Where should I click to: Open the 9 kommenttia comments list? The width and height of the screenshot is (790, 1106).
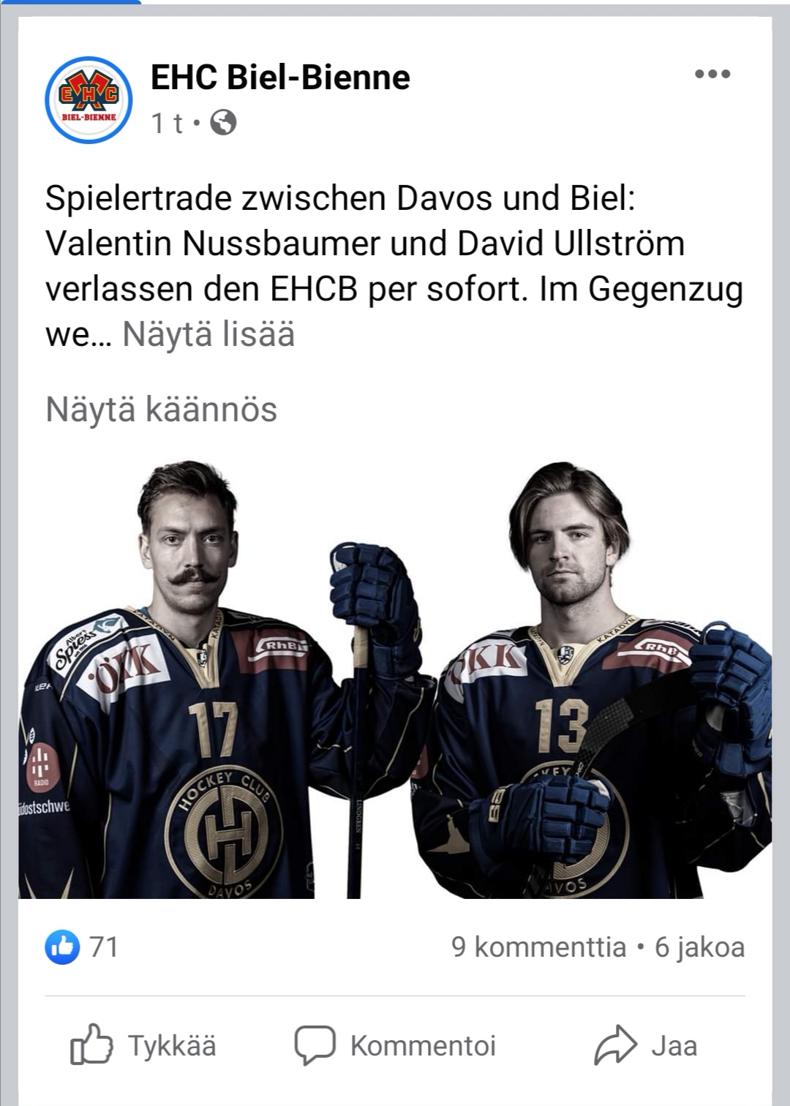539,947
